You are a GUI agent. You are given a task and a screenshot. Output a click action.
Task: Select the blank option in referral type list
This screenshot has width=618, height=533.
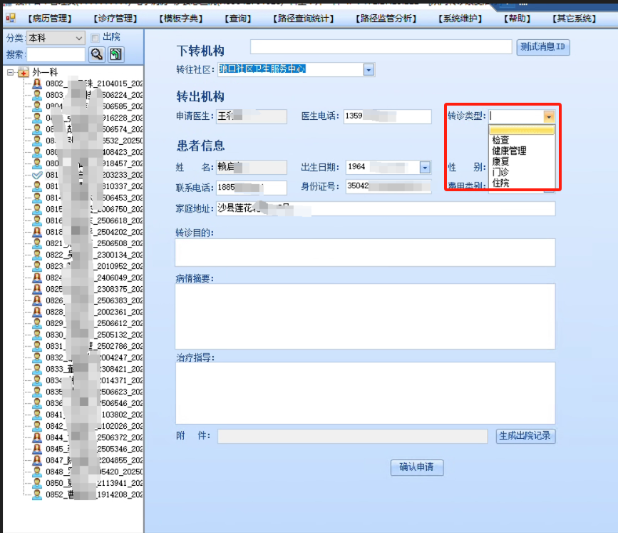coord(522,130)
